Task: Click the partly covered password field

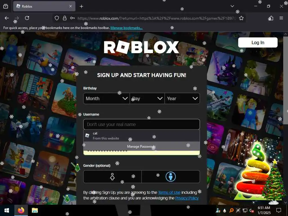Action: tap(141, 153)
